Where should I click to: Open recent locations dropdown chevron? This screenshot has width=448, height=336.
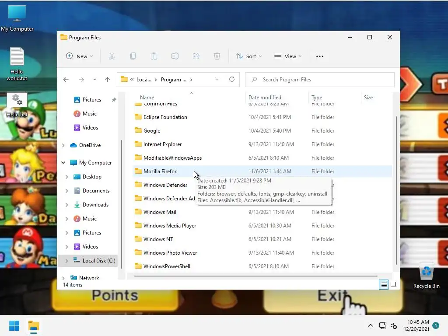(x=94, y=80)
